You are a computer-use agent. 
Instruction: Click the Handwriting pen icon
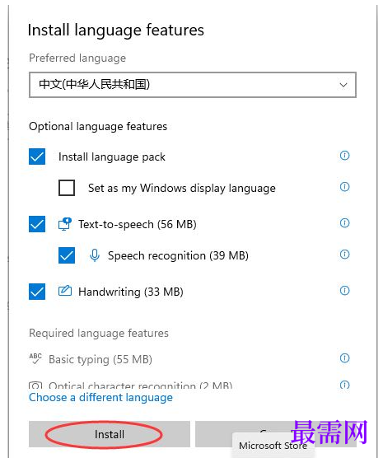click(65, 291)
